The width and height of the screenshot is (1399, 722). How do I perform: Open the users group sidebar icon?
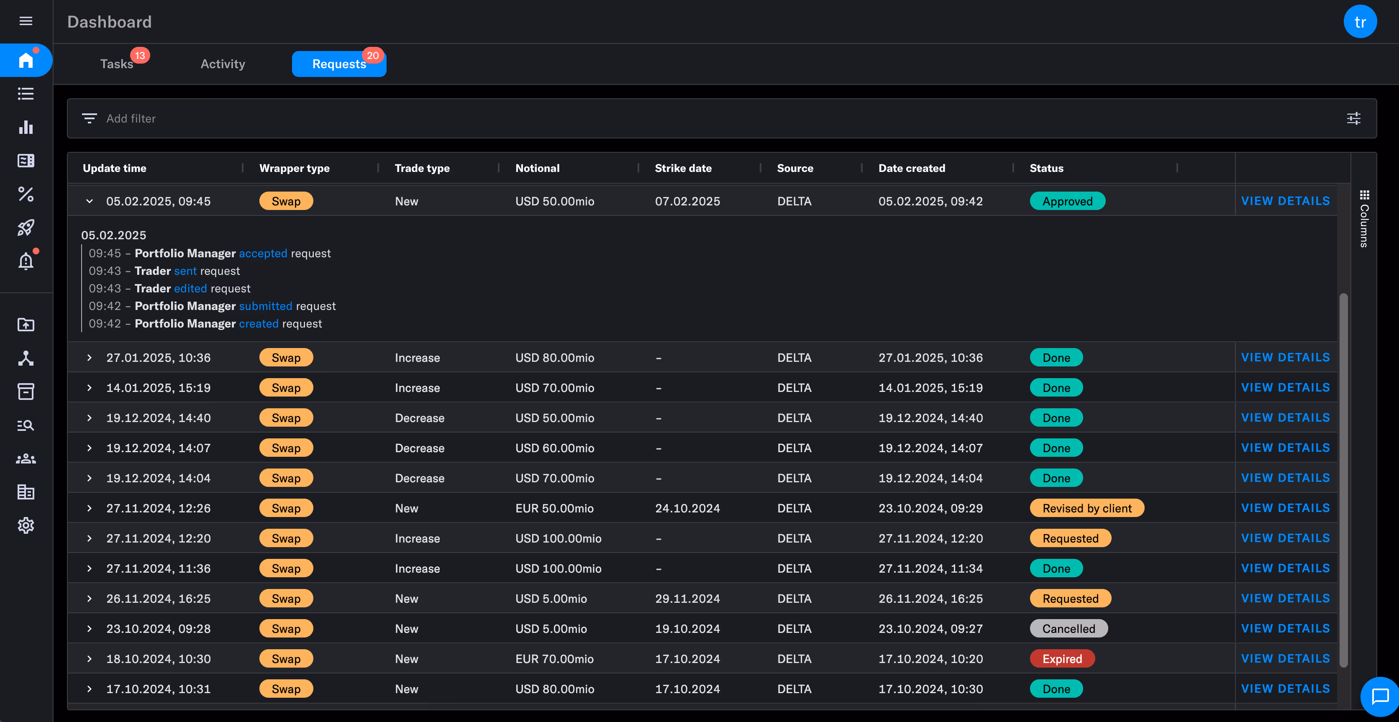26,459
